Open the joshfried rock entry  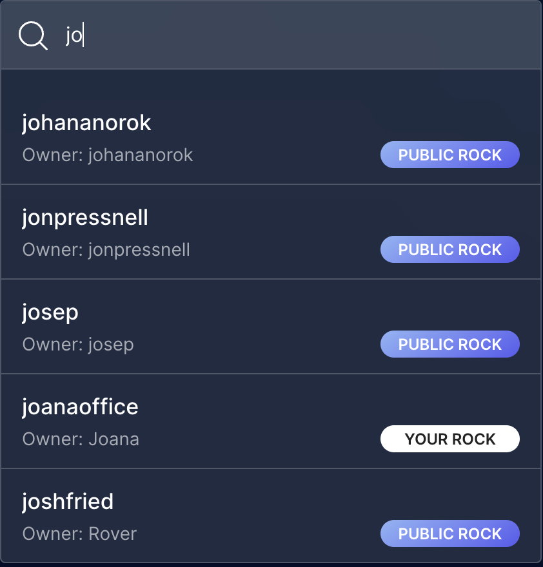68,501
